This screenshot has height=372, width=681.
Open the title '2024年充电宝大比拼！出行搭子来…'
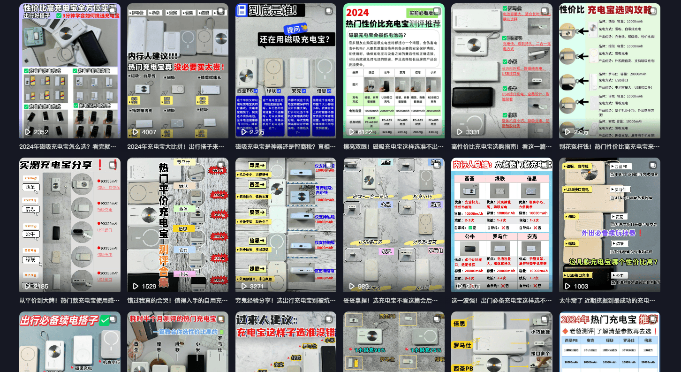click(176, 146)
